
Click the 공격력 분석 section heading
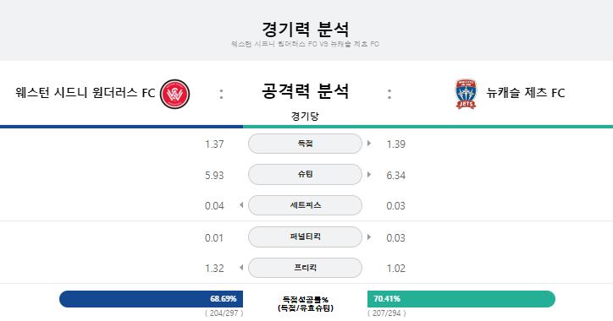click(x=305, y=91)
